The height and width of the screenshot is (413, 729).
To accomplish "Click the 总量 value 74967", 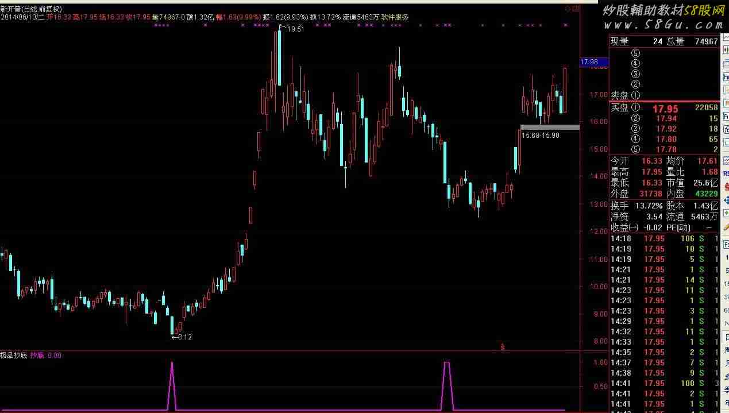I will (706, 41).
